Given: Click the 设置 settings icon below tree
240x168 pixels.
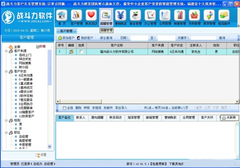Looking at the screenshot, I should 38,155.
